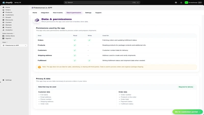Click the Permissions used by the app heading

click(50, 28)
